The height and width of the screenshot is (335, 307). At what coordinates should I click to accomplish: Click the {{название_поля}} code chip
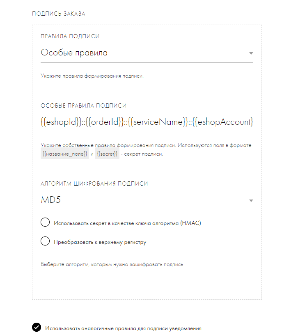coord(64,154)
